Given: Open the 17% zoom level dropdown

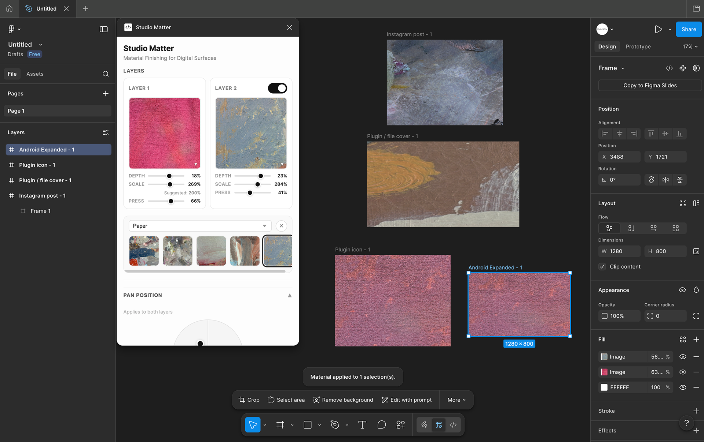Looking at the screenshot, I should [690, 46].
